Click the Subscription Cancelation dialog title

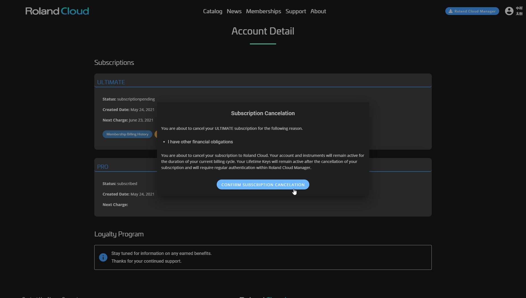[263, 113]
